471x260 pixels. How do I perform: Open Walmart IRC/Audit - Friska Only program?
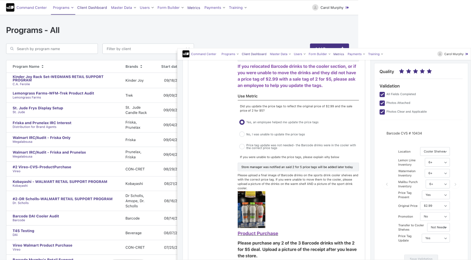(42, 138)
